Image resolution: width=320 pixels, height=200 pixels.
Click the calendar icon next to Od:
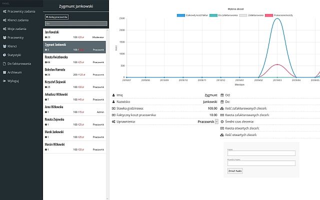pyautogui.click(x=222, y=94)
